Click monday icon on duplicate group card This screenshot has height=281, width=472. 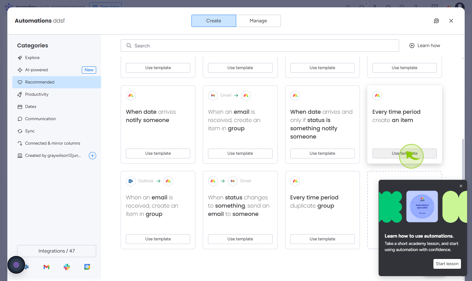coord(295,181)
